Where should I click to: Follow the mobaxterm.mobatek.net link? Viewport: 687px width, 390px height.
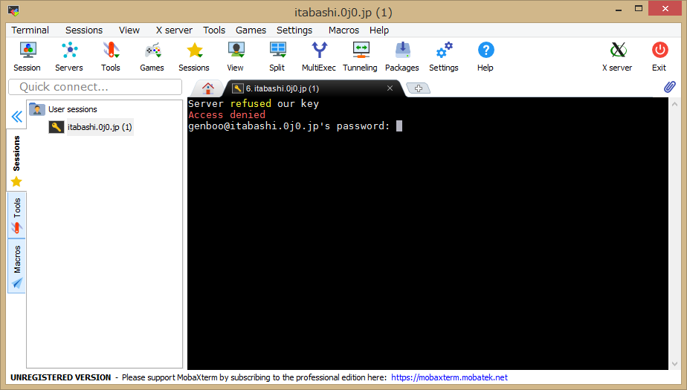[x=449, y=377]
